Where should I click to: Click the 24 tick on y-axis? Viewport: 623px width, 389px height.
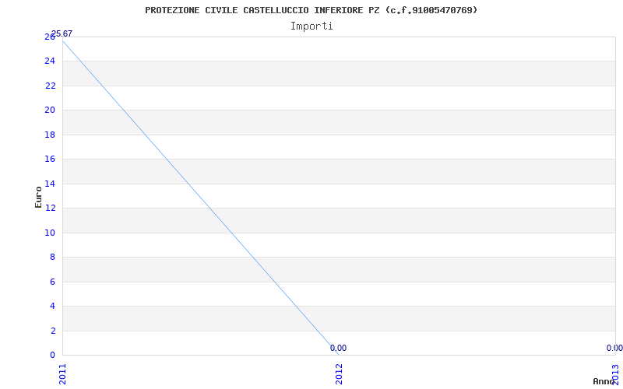click(50, 61)
